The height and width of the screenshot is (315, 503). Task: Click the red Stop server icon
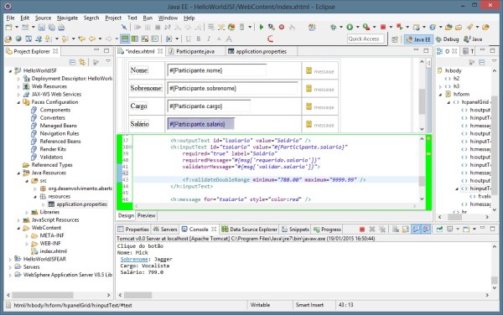pos(282,28)
